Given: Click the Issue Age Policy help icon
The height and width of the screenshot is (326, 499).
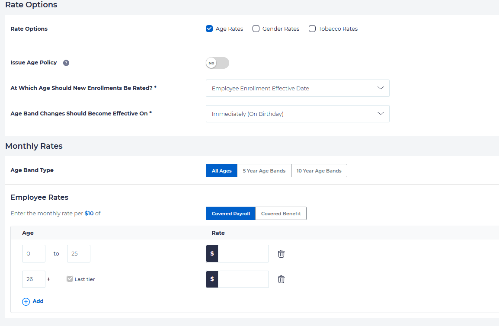Looking at the screenshot, I should pos(66,63).
